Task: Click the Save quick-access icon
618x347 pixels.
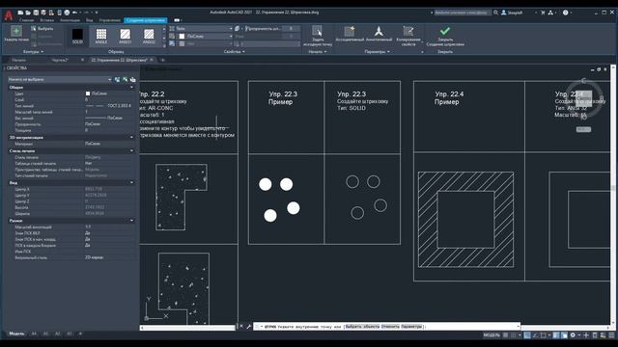Action: click(36, 13)
